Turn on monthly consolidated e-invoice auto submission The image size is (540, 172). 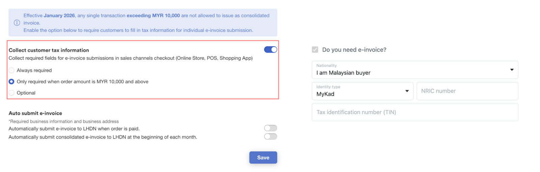(270, 137)
